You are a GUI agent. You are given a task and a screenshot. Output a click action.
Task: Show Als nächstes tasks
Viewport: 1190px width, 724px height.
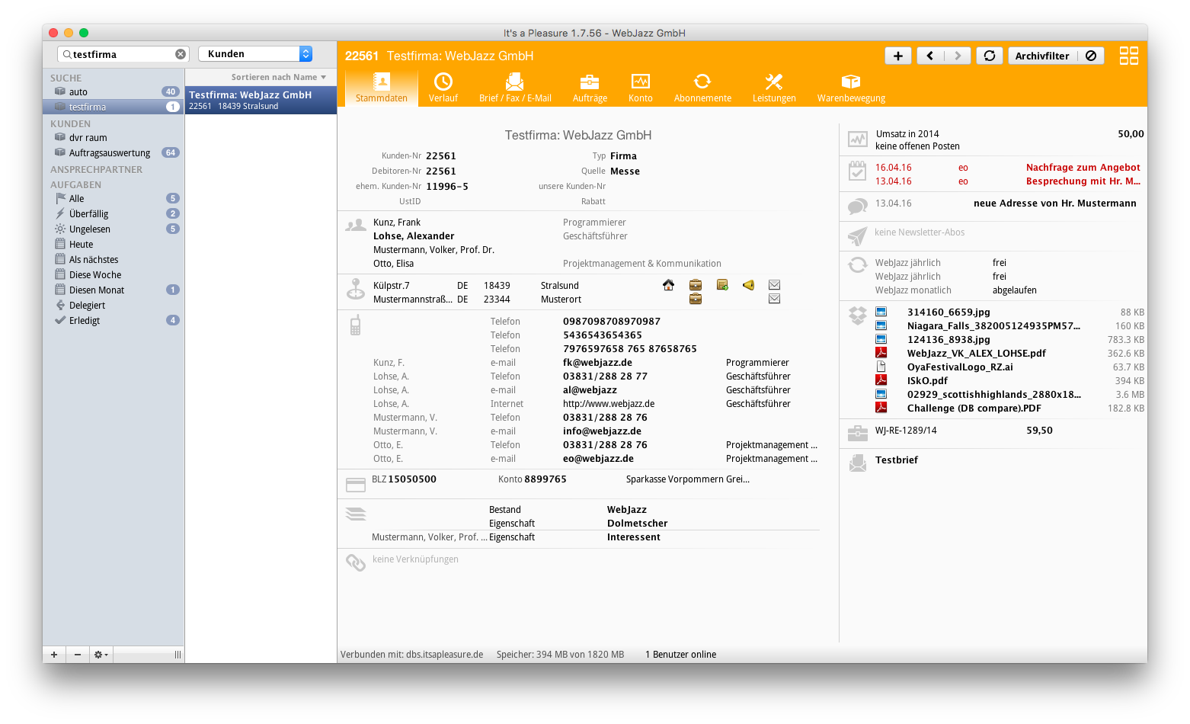pos(114,259)
